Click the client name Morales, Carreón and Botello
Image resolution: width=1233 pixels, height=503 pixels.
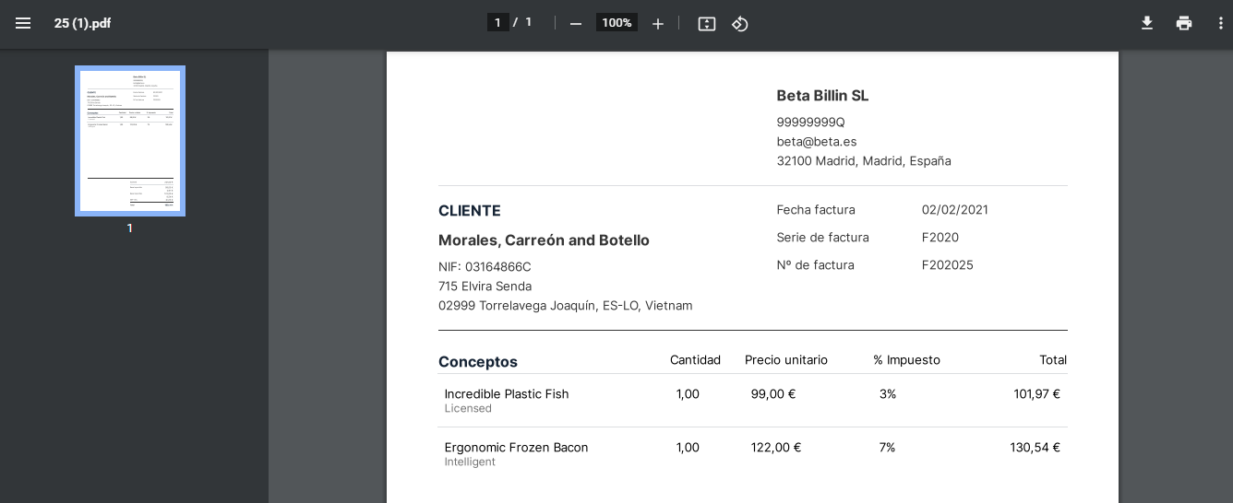(544, 240)
